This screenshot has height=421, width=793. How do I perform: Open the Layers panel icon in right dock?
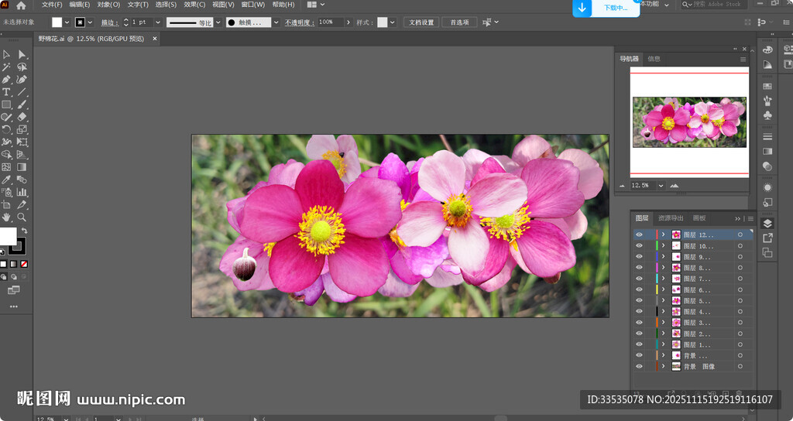[767, 224]
